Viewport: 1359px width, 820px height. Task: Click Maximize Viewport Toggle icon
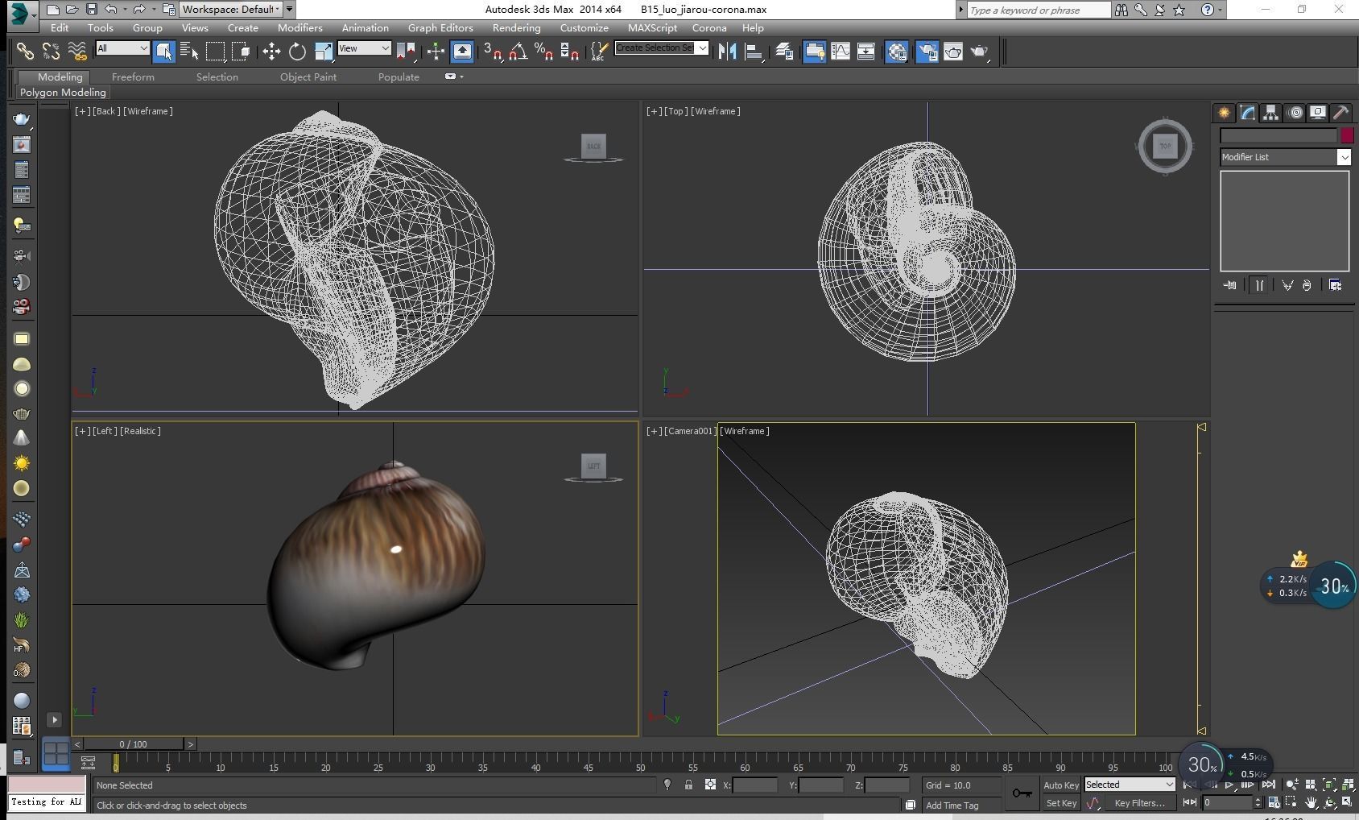pyautogui.click(x=1348, y=802)
